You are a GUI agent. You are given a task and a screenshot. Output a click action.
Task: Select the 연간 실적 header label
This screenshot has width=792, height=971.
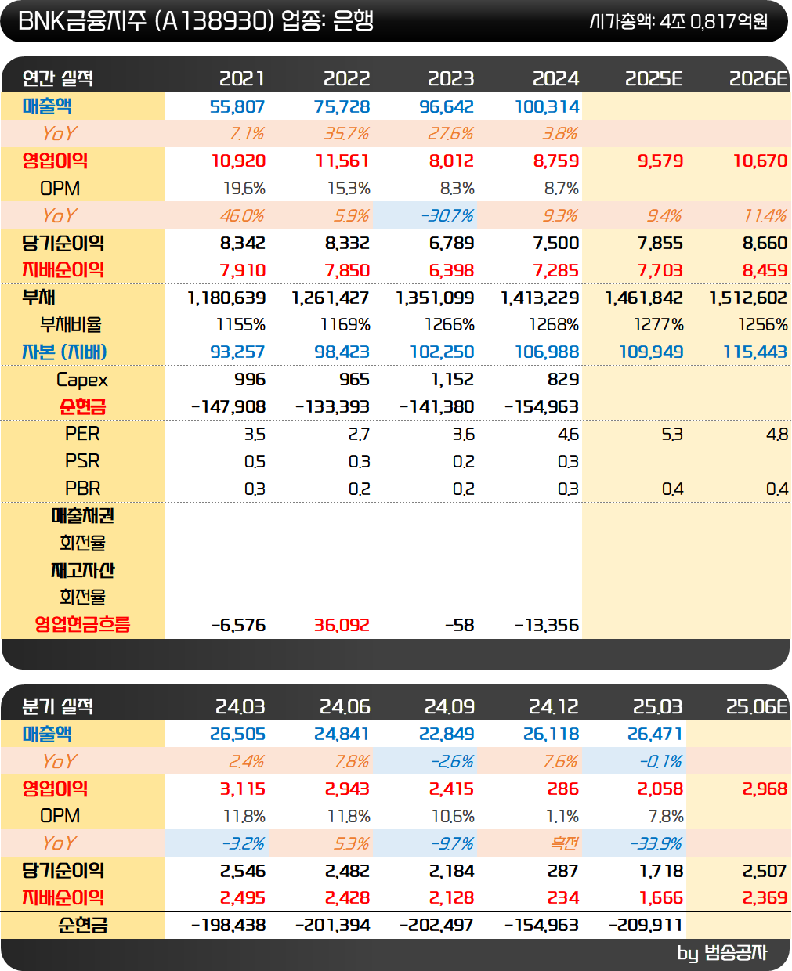(x=58, y=78)
